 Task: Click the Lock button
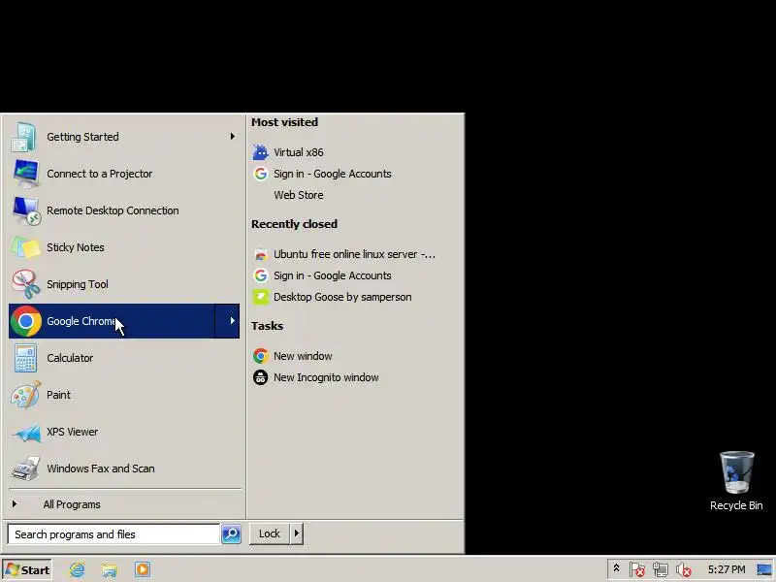(270, 533)
